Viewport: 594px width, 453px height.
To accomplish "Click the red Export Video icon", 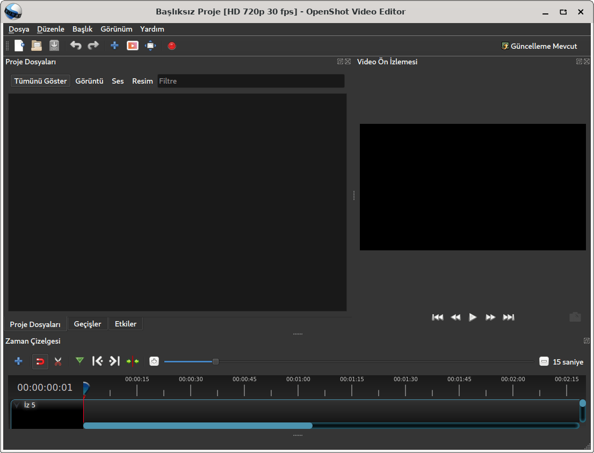I will 172,46.
